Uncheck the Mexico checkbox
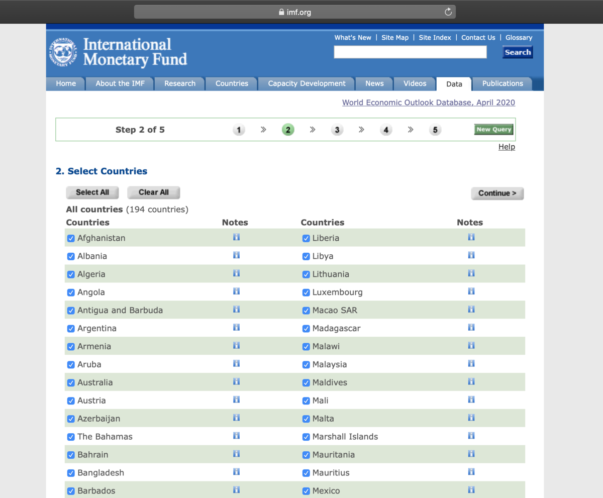The height and width of the screenshot is (498, 603). 306,491
